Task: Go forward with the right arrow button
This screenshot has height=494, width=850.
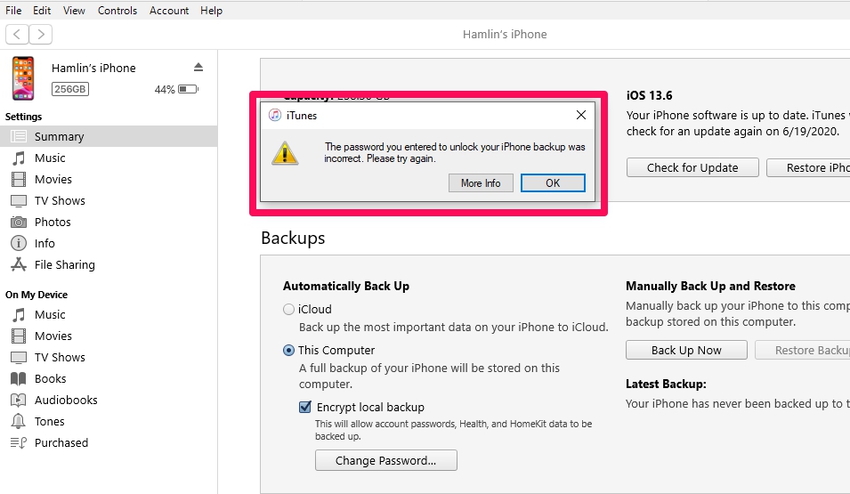Action: click(41, 34)
